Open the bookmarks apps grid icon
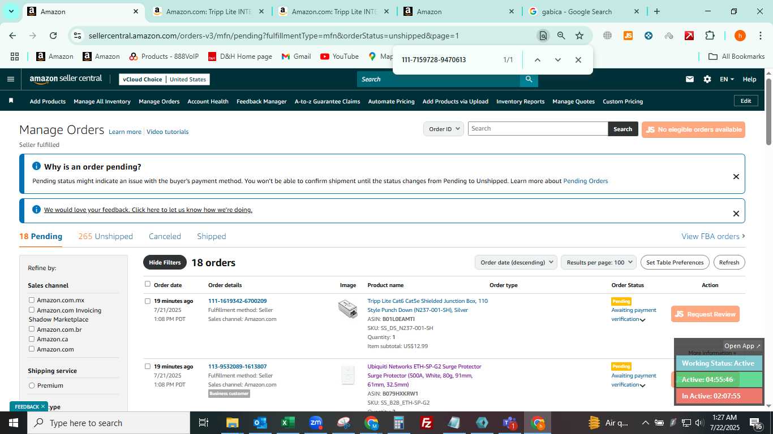The width and height of the screenshot is (773, 434). pos(15,57)
